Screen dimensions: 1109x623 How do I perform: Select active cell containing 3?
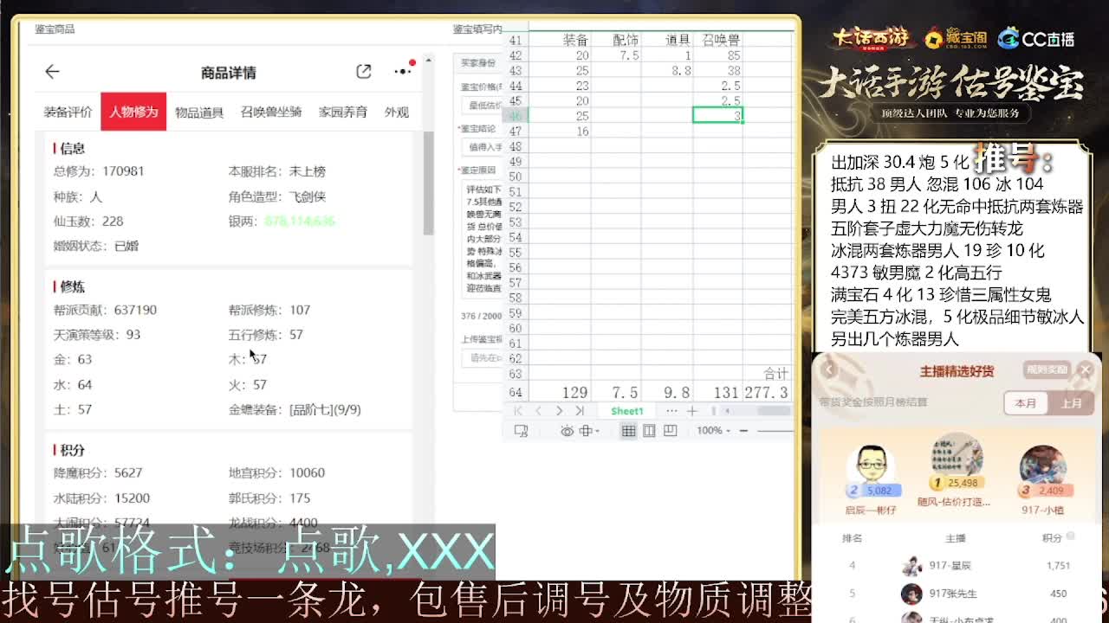(x=717, y=115)
